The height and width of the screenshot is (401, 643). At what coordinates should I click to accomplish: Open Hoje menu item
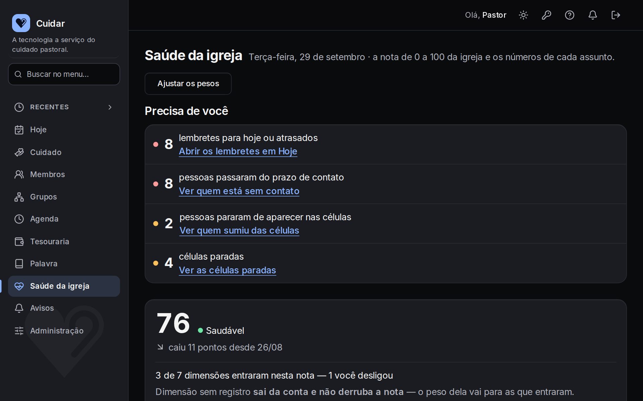(64, 130)
